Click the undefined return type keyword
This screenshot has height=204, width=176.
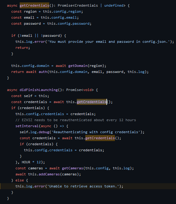pyautogui.click(x=114, y=5)
